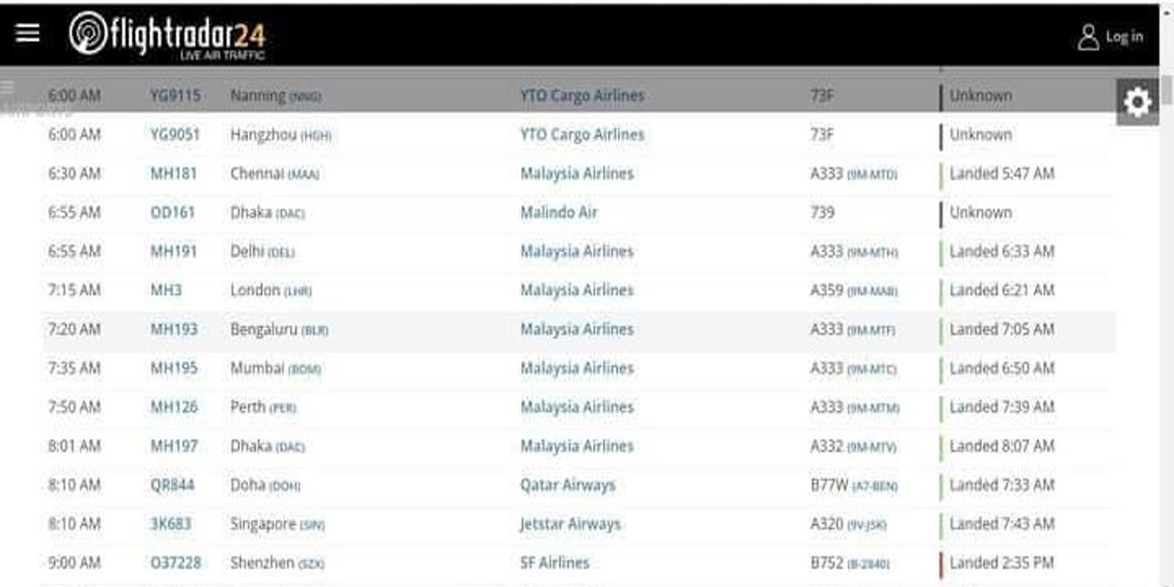Viewport: 1174px width, 587px height.
Task: Open flight MH3 from London
Action: (166, 291)
